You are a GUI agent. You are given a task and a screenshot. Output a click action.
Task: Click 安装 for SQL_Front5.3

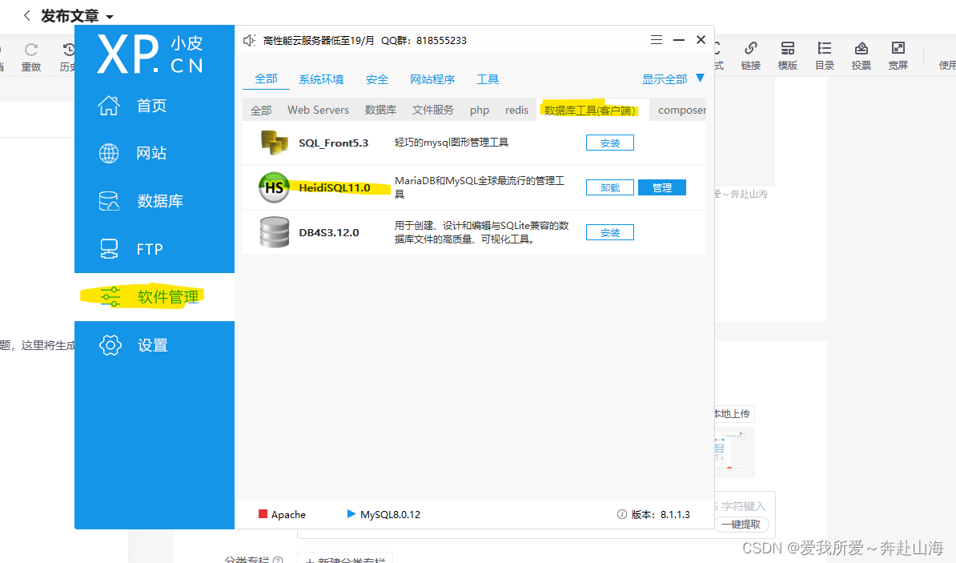[x=609, y=143]
